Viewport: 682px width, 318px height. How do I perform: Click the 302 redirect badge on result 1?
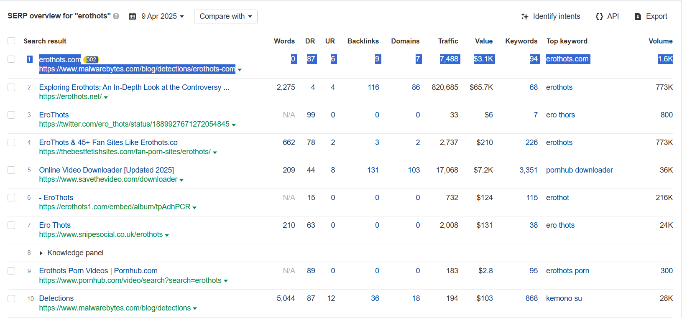point(92,59)
